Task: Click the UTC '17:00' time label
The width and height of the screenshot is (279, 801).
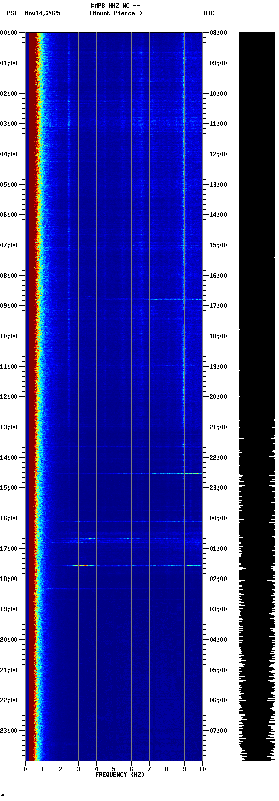Action: [x=218, y=306]
